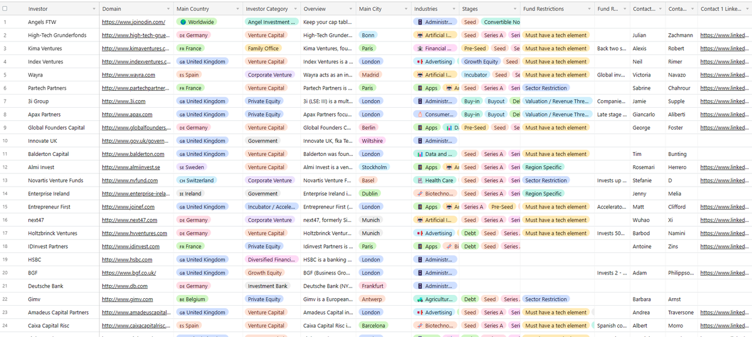752x337 pixels.
Task: Select the Government tag in Innovate UK row
Action: pos(263,141)
